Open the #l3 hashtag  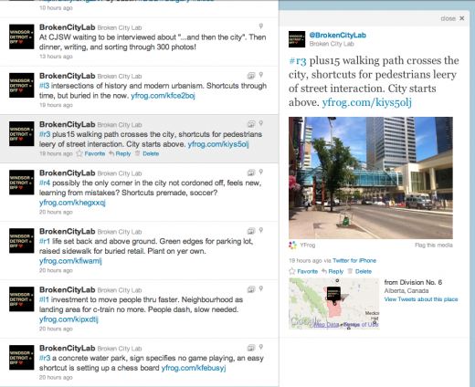click(44, 86)
